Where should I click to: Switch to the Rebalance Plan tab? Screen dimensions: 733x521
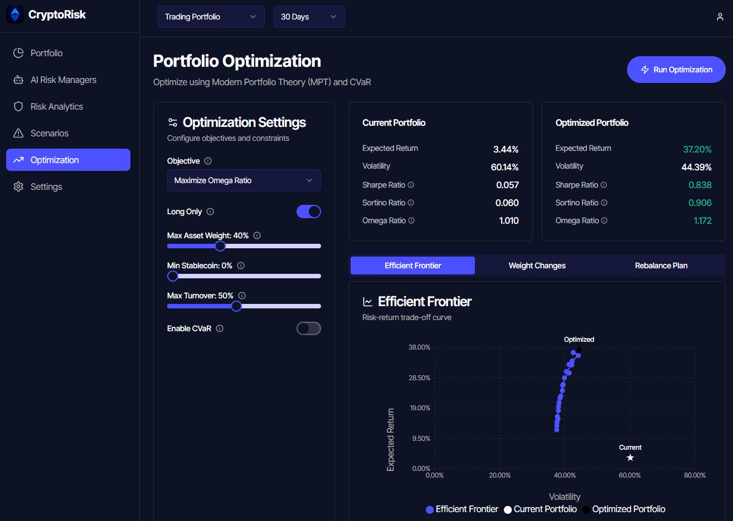(661, 266)
